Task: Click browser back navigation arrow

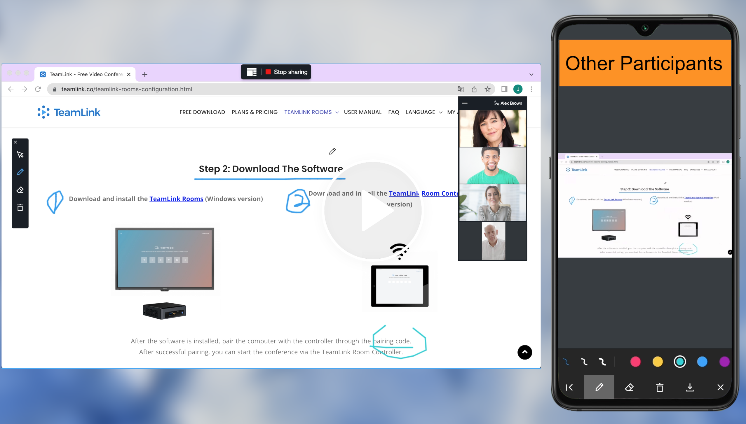Action: (11, 89)
